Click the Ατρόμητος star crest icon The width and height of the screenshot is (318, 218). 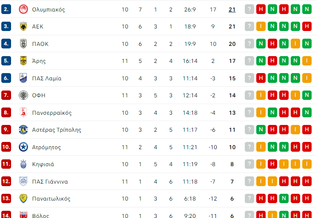pyautogui.click(x=23, y=147)
